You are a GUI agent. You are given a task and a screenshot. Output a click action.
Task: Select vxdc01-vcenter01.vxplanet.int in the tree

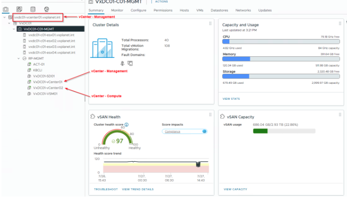(x=37, y=17)
